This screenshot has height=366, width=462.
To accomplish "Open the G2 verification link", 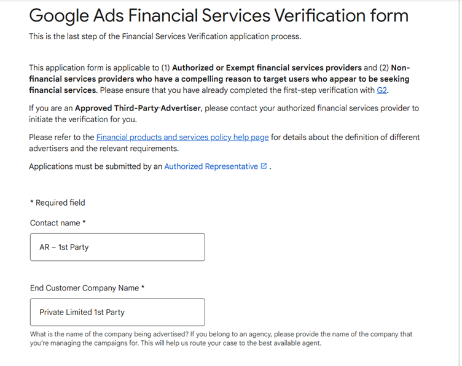I will tap(382, 90).
